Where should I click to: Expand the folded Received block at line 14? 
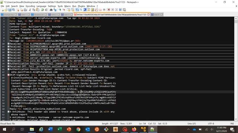click(x=9, y=47)
